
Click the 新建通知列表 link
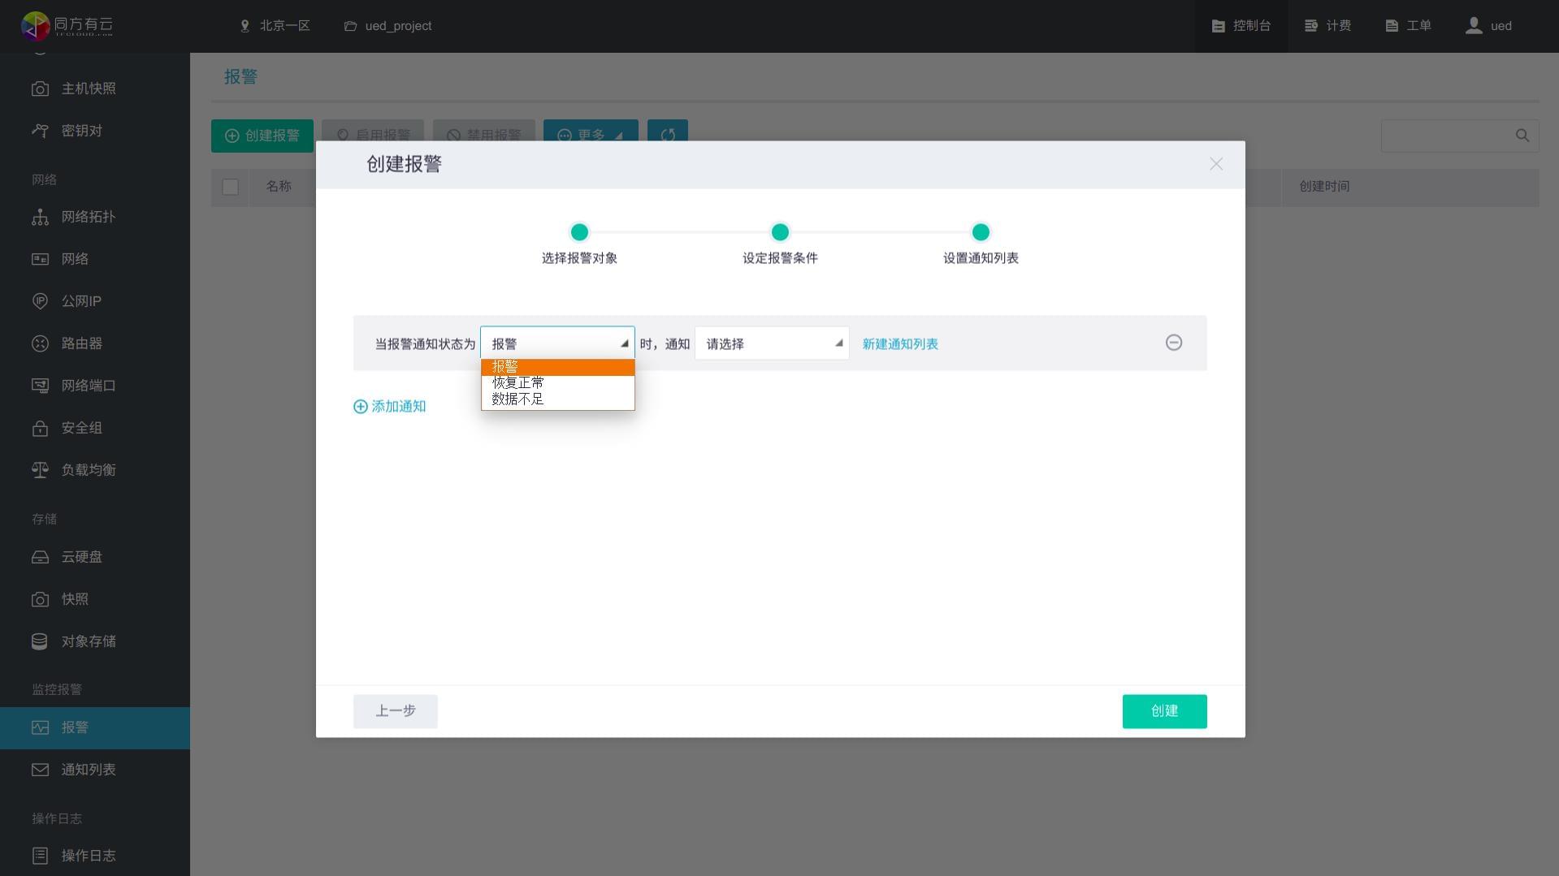coord(900,344)
